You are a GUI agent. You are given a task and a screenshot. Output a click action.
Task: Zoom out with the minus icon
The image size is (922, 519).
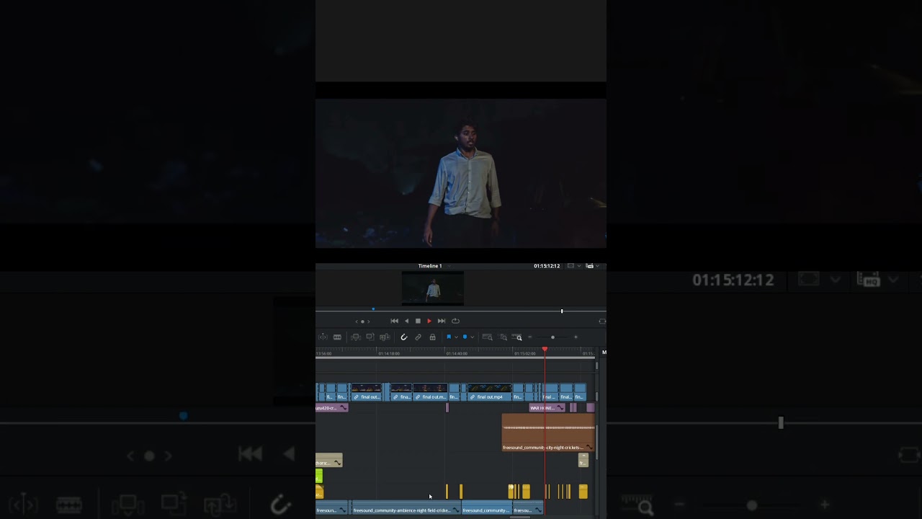pyautogui.click(x=530, y=337)
